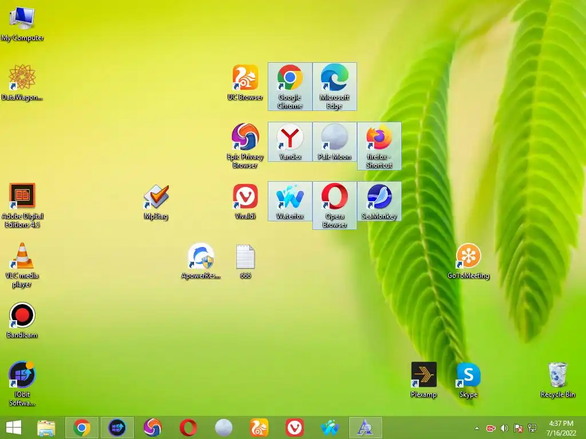
Task: Click the firefox - Shortcut icon
Action: [379, 146]
